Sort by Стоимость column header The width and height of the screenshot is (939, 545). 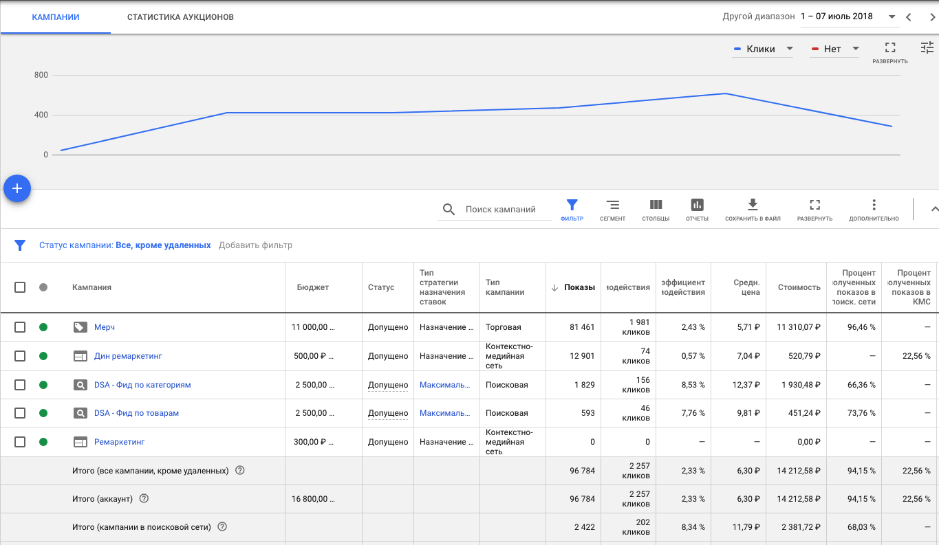point(799,287)
